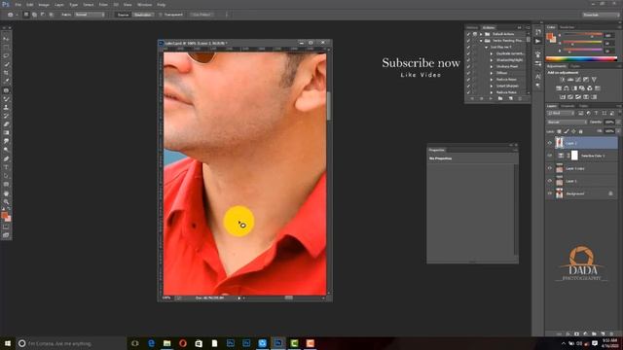623x350 pixels.
Task: Toggle visibility of Selective Color 1 layer
Action: (x=550, y=156)
